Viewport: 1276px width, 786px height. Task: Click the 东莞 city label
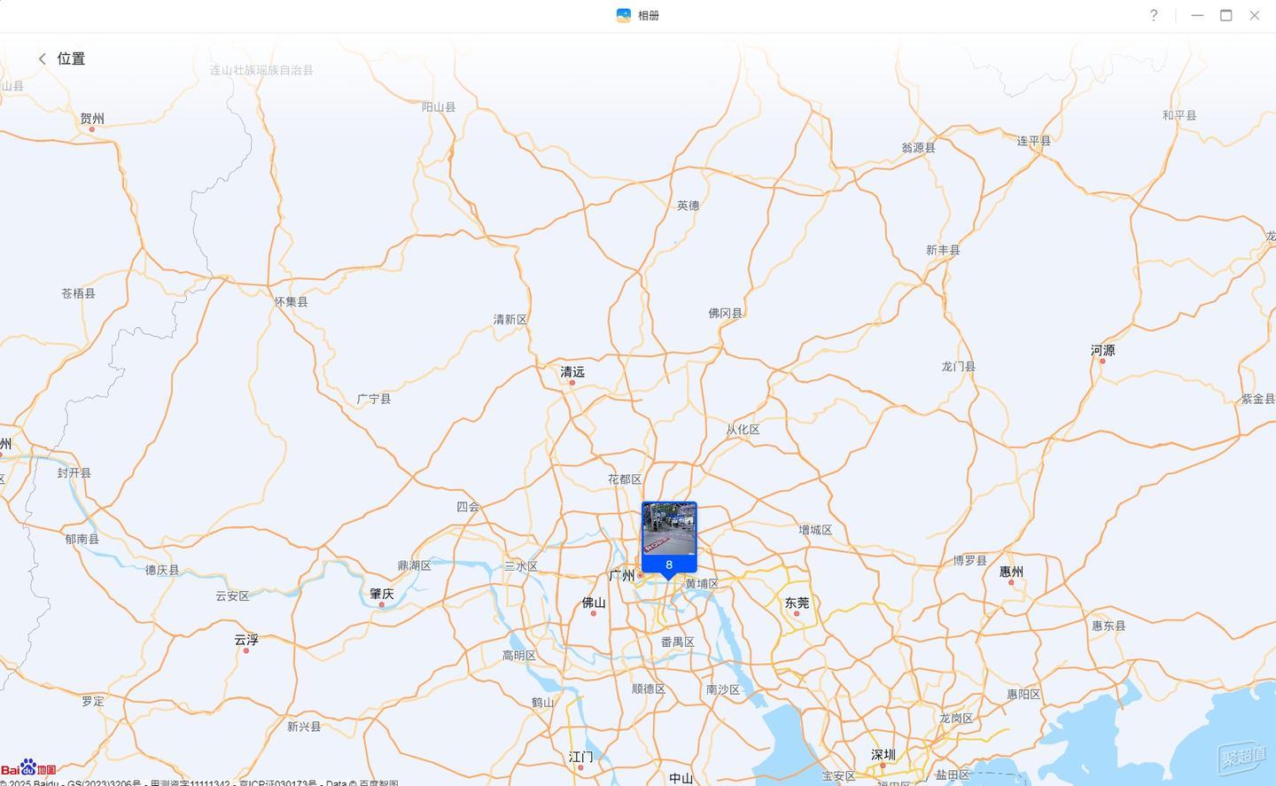(797, 603)
